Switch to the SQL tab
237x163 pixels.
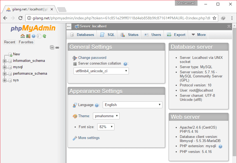point(108,35)
